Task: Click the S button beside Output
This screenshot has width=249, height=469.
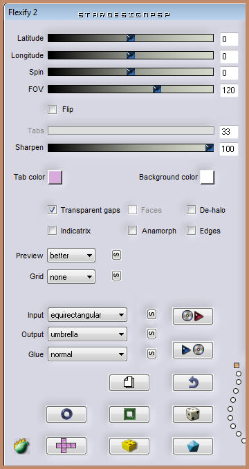Action: (x=152, y=334)
